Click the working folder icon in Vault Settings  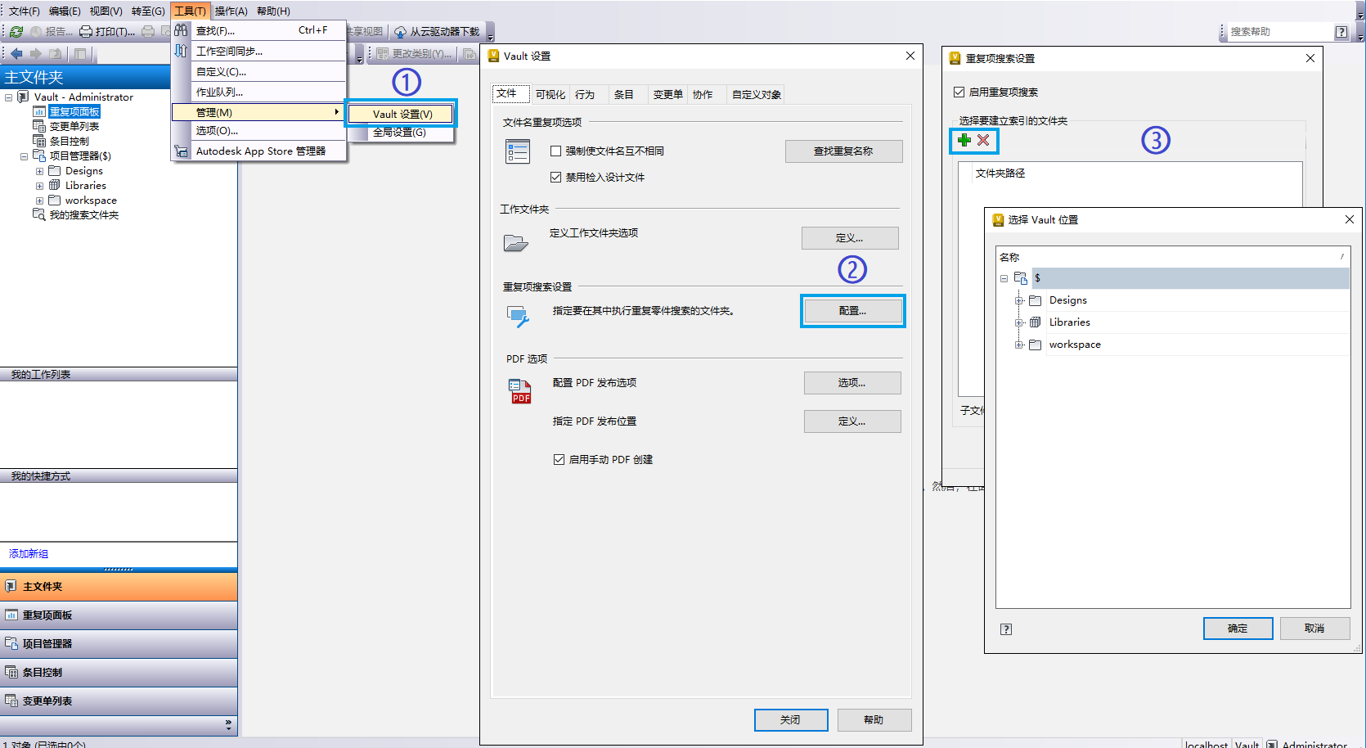(516, 242)
